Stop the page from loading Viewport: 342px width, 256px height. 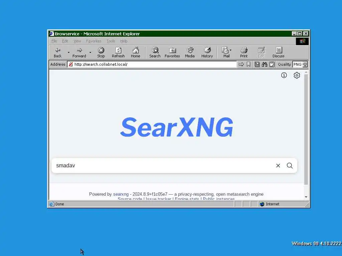(x=101, y=53)
